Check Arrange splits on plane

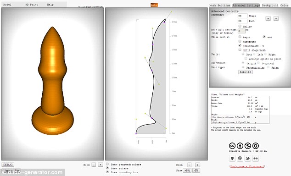[x=246, y=59]
